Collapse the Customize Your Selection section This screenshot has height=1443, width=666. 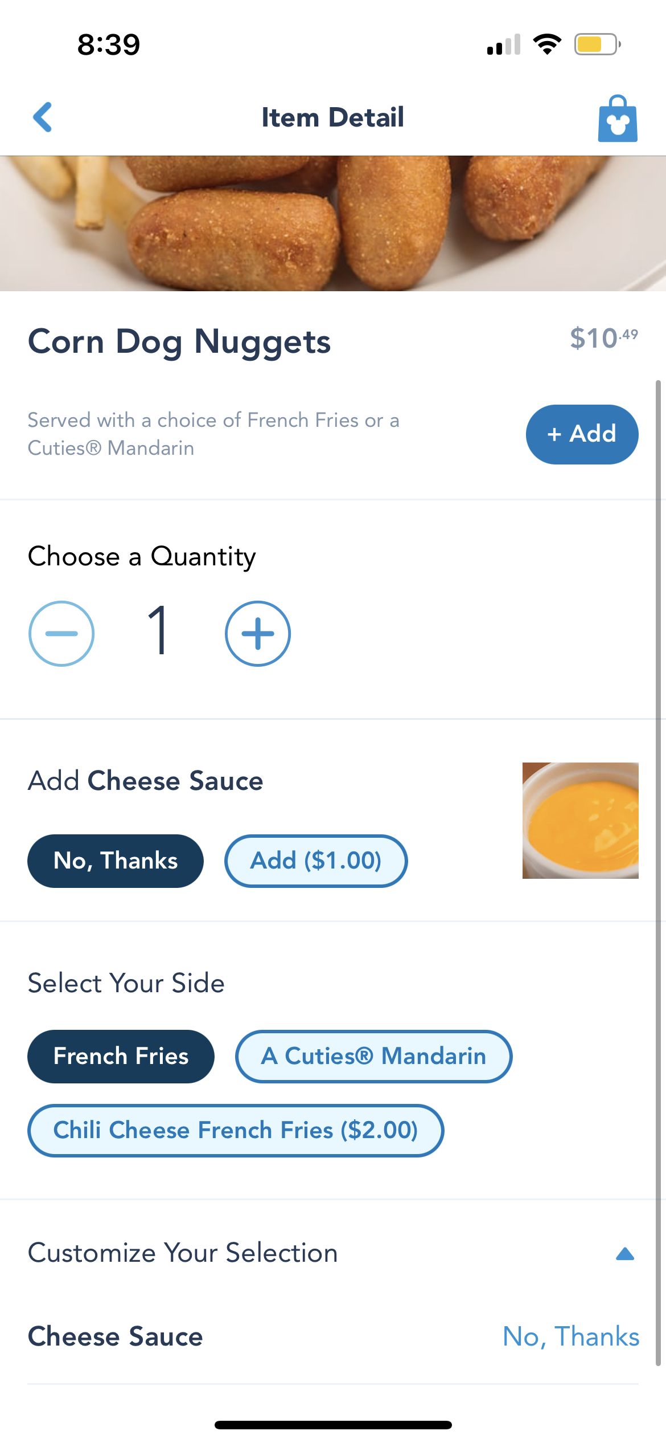pyautogui.click(x=624, y=1254)
